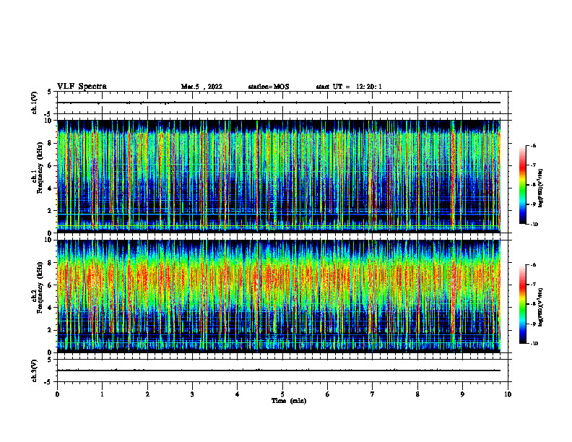The image size is (572, 442).
Task: Click the '5' tick on time axis
Action: (282, 394)
